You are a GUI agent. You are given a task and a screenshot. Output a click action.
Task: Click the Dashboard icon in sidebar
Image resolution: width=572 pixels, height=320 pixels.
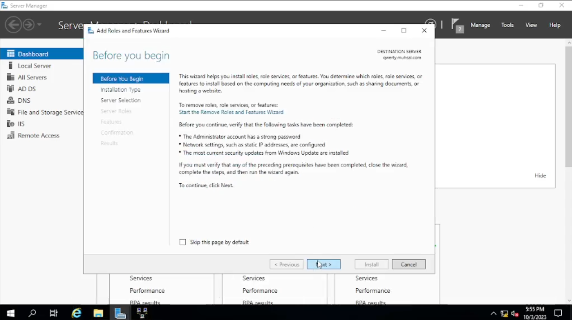coord(11,54)
